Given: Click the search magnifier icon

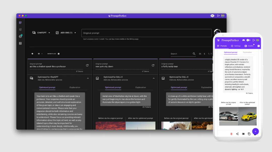Looking at the screenshot, I should 194,54.
